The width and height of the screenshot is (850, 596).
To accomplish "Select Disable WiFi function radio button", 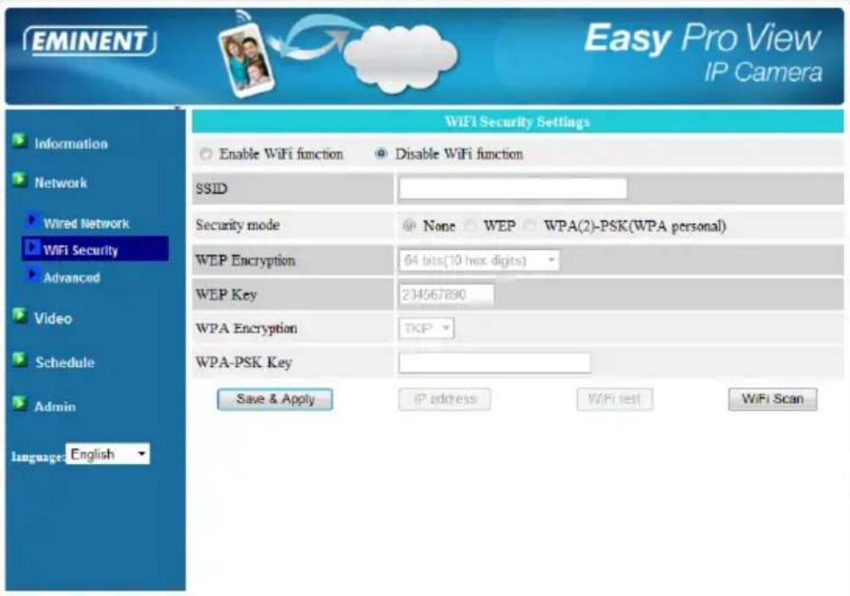I will point(381,154).
